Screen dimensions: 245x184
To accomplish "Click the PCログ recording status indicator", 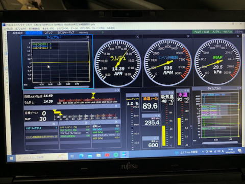I will [x=202, y=32].
